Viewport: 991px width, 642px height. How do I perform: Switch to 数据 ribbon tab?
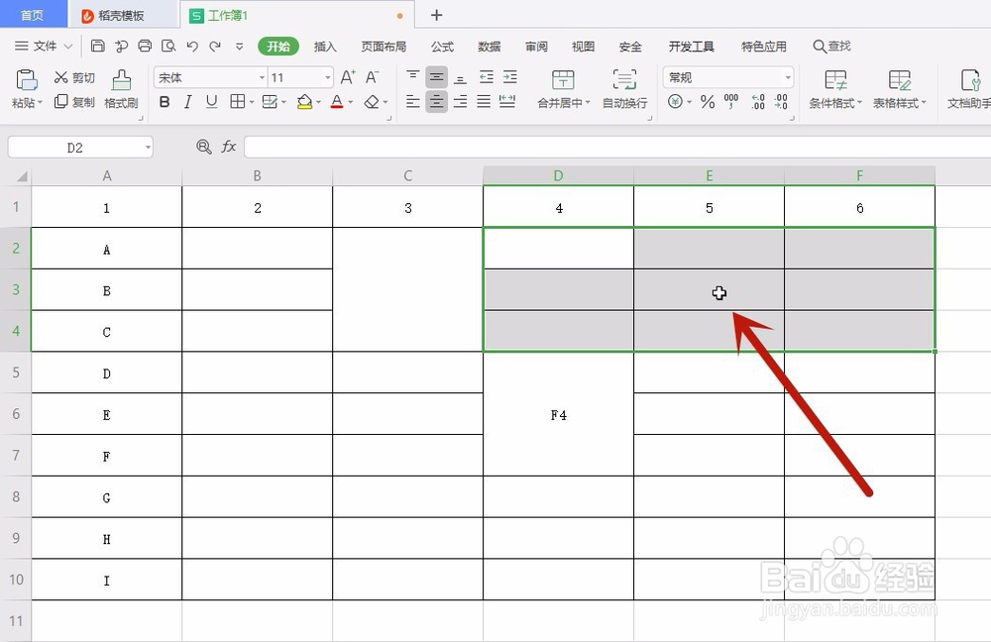point(490,47)
